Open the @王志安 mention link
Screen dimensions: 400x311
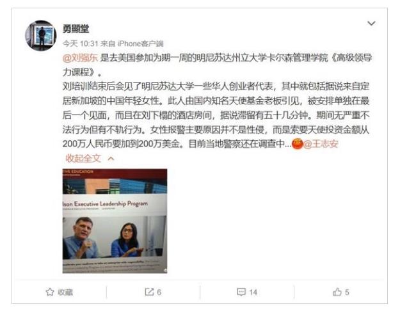pos(321,144)
